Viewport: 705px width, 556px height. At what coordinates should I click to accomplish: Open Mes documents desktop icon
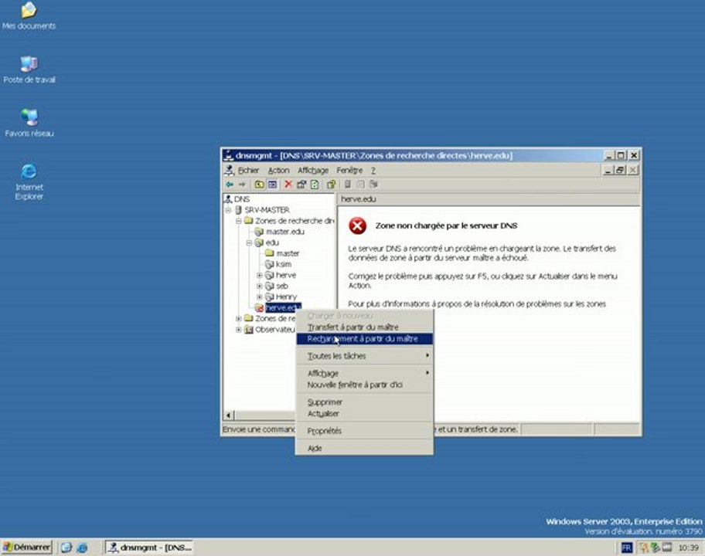coord(29,15)
